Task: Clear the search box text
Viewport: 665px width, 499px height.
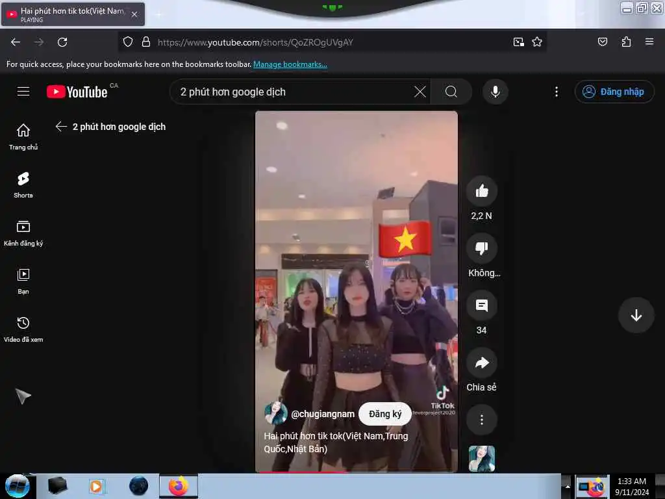Action: click(x=420, y=92)
